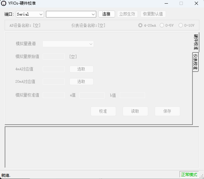Click the 恢复默认值 restore defaults button

coord(153,14)
